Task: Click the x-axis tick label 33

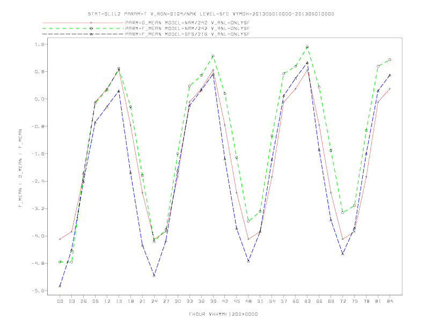Action: pos(189,301)
